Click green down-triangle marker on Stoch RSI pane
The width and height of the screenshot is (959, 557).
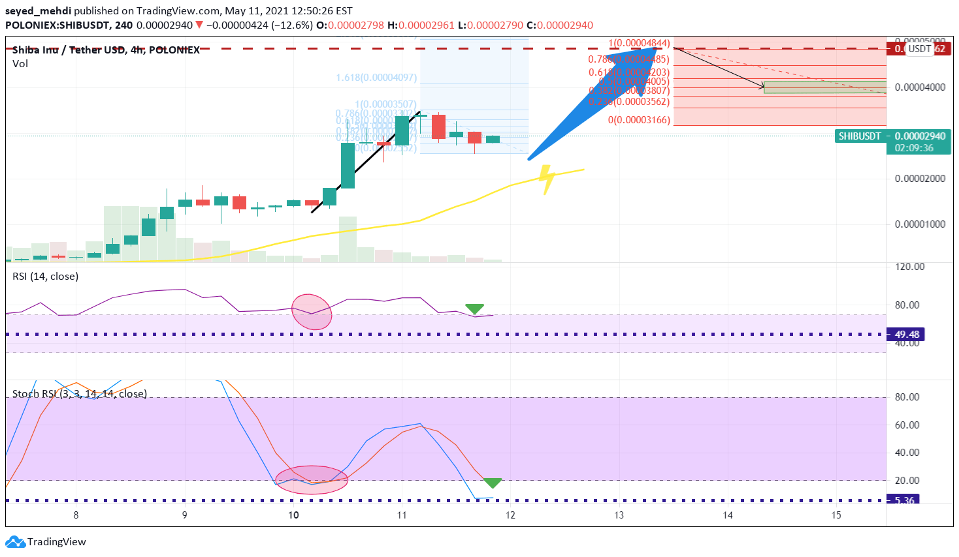(493, 483)
